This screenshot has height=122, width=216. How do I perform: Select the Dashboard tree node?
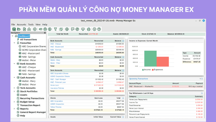(x=24, y=36)
